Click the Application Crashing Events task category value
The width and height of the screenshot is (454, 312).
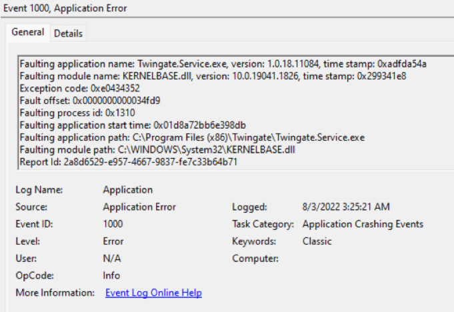click(x=363, y=224)
